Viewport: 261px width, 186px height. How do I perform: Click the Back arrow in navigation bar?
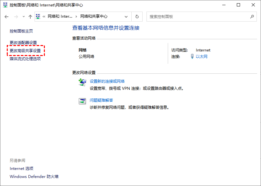[x=6, y=17]
